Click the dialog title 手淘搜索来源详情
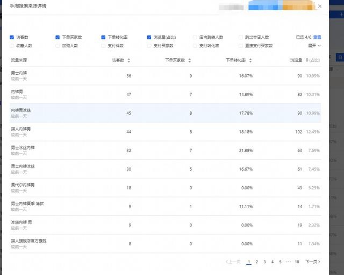The width and height of the screenshot is (344, 275). (x=28, y=6)
